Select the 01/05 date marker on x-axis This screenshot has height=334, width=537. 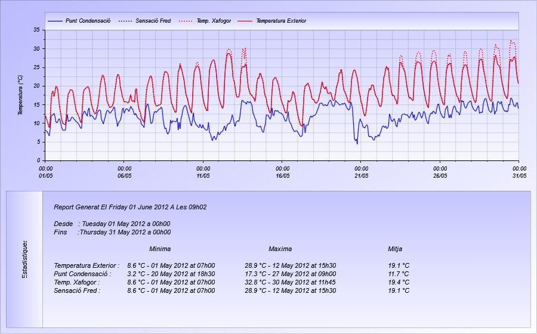click(x=45, y=175)
